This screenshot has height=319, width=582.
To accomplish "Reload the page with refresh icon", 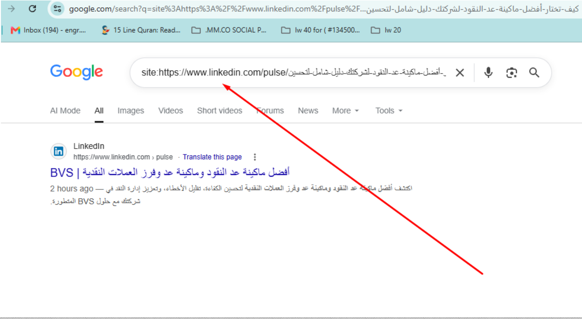I will (x=33, y=9).
